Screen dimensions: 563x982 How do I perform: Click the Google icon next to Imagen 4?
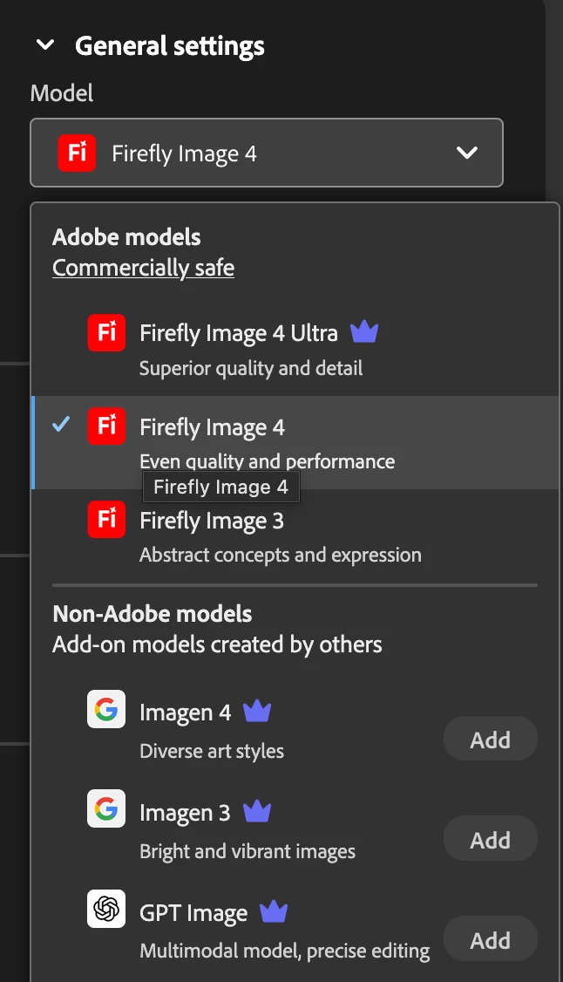(106, 710)
